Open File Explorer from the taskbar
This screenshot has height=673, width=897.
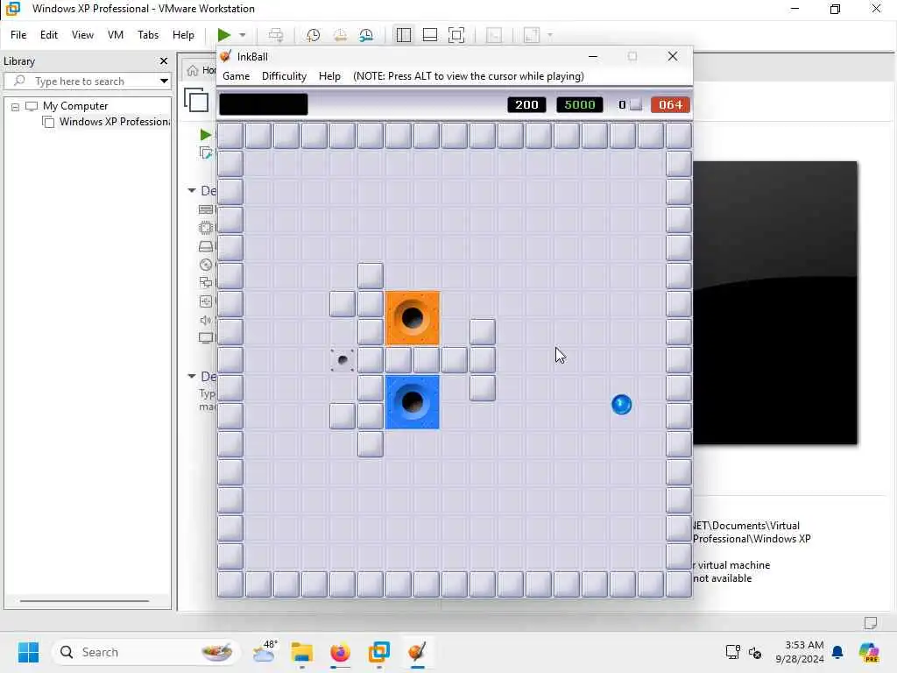coord(302,652)
